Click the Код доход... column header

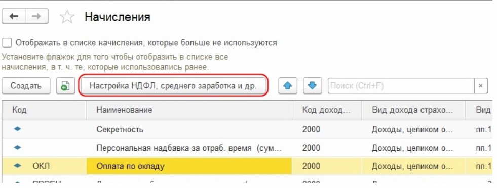pyautogui.click(x=326, y=110)
